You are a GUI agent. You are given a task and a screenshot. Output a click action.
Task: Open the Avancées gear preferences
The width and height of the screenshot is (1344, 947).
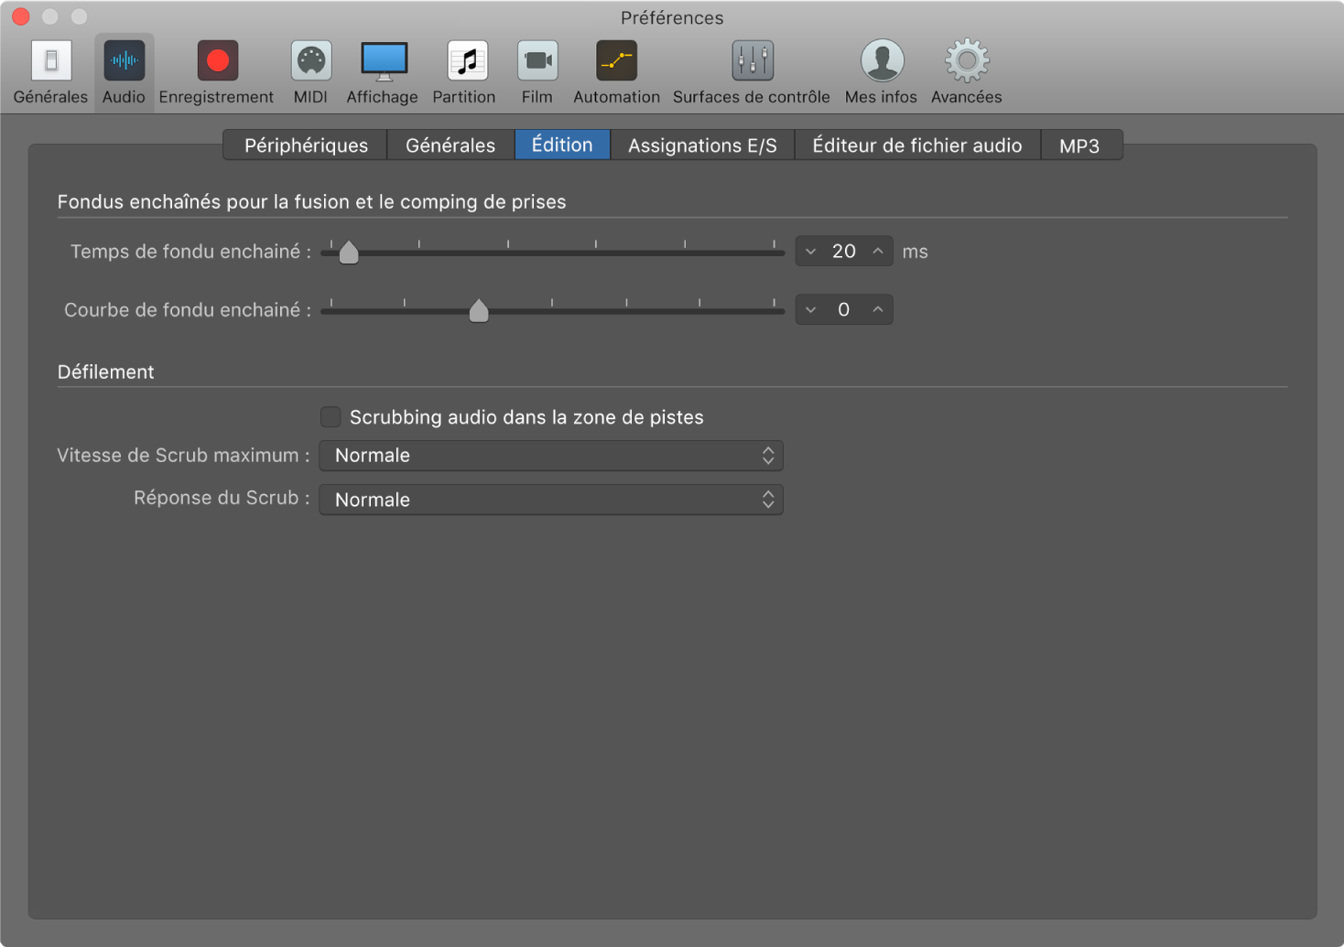967,62
